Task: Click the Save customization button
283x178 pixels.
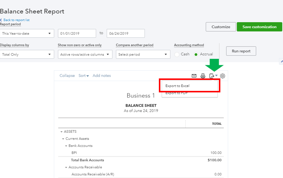Action: pos(259,27)
